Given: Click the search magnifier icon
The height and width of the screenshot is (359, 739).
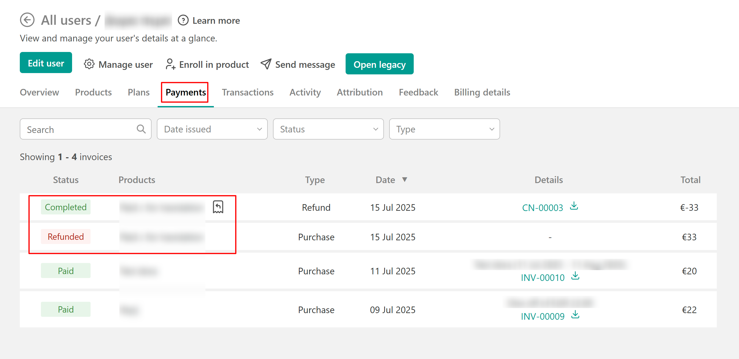Looking at the screenshot, I should [x=141, y=129].
